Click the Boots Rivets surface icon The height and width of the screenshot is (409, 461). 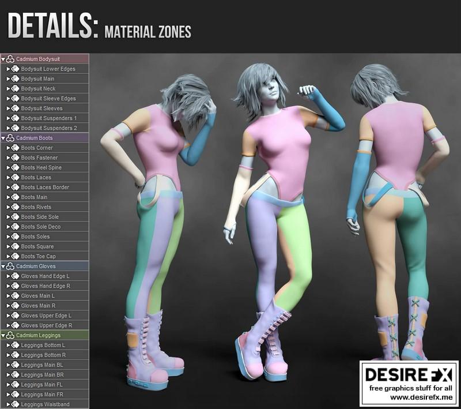click(15, 207)
